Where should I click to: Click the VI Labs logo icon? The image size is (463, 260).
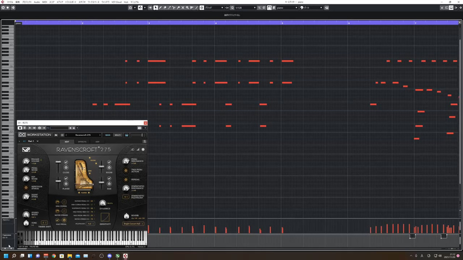[x=26, y=150]
